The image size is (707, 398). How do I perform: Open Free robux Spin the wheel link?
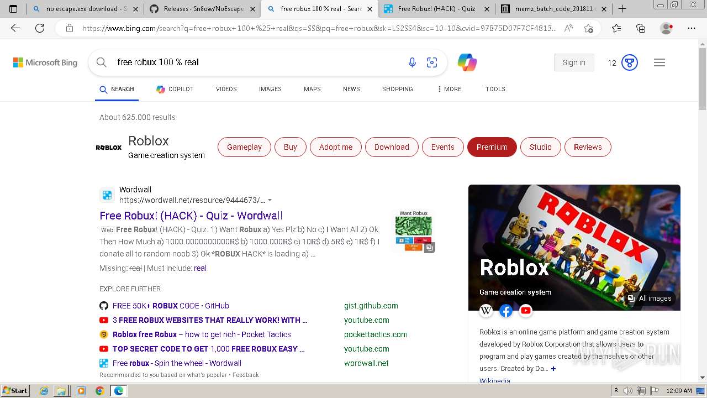177,363
